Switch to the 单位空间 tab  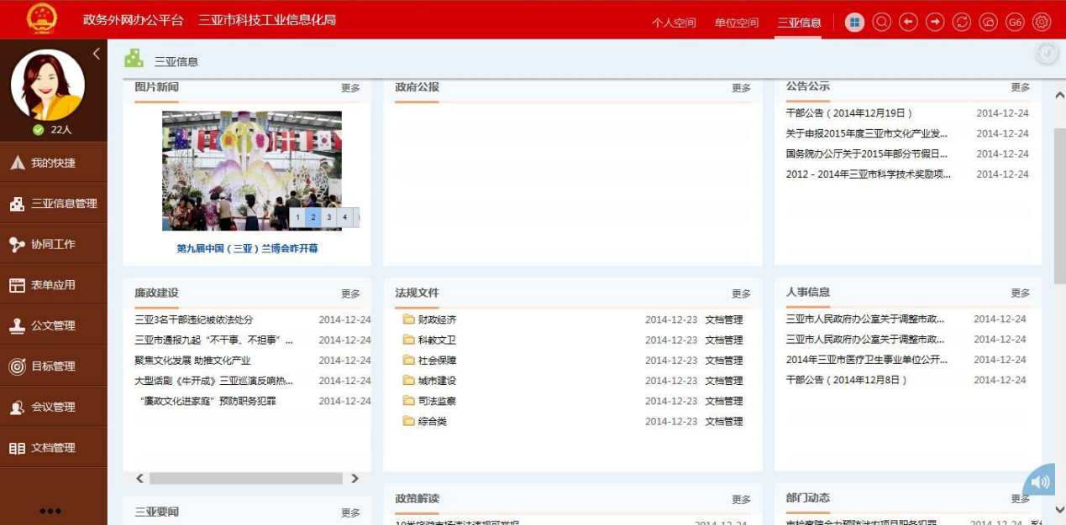click(x=736, y=23)
